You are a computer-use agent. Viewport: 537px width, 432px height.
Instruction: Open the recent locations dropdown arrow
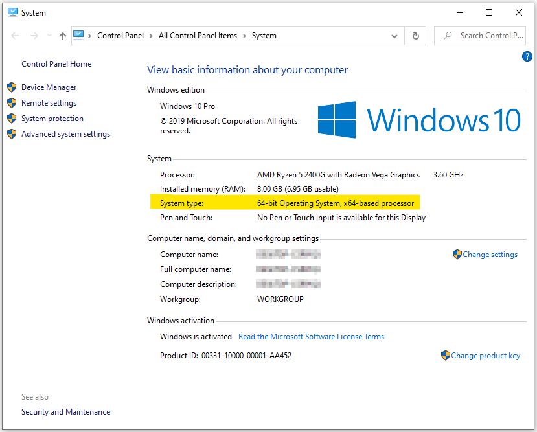click(x=49, y=36)
